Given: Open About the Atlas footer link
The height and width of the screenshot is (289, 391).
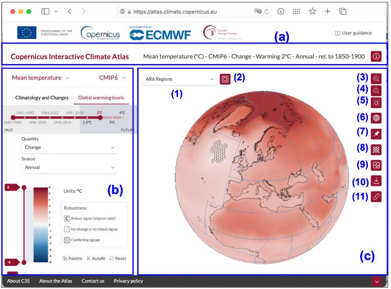Looking at the screenshot, I should pos(55,281).
